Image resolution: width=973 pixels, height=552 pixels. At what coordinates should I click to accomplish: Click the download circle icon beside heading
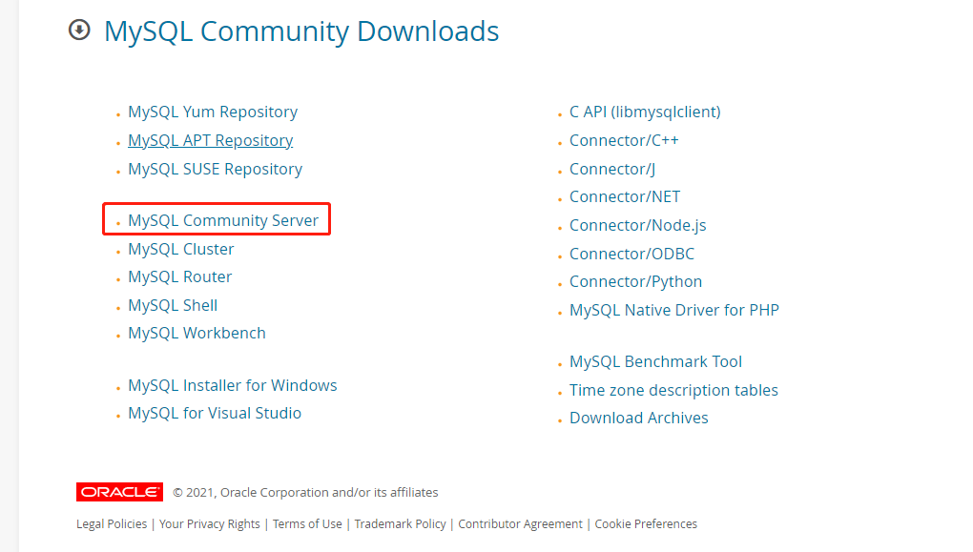(79, 30)
